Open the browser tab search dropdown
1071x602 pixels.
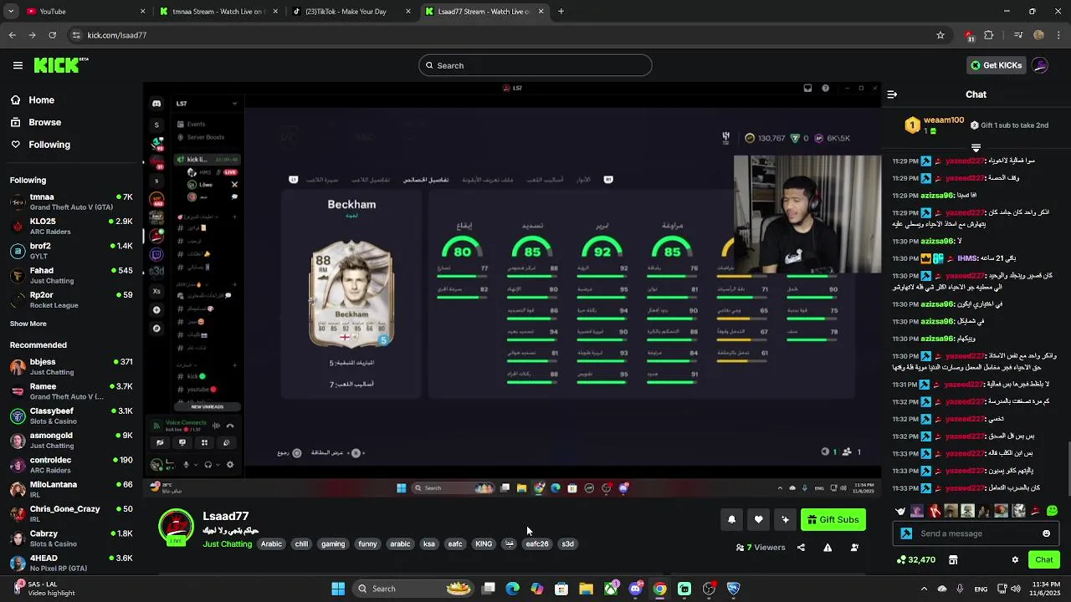[x=12, y=12]
